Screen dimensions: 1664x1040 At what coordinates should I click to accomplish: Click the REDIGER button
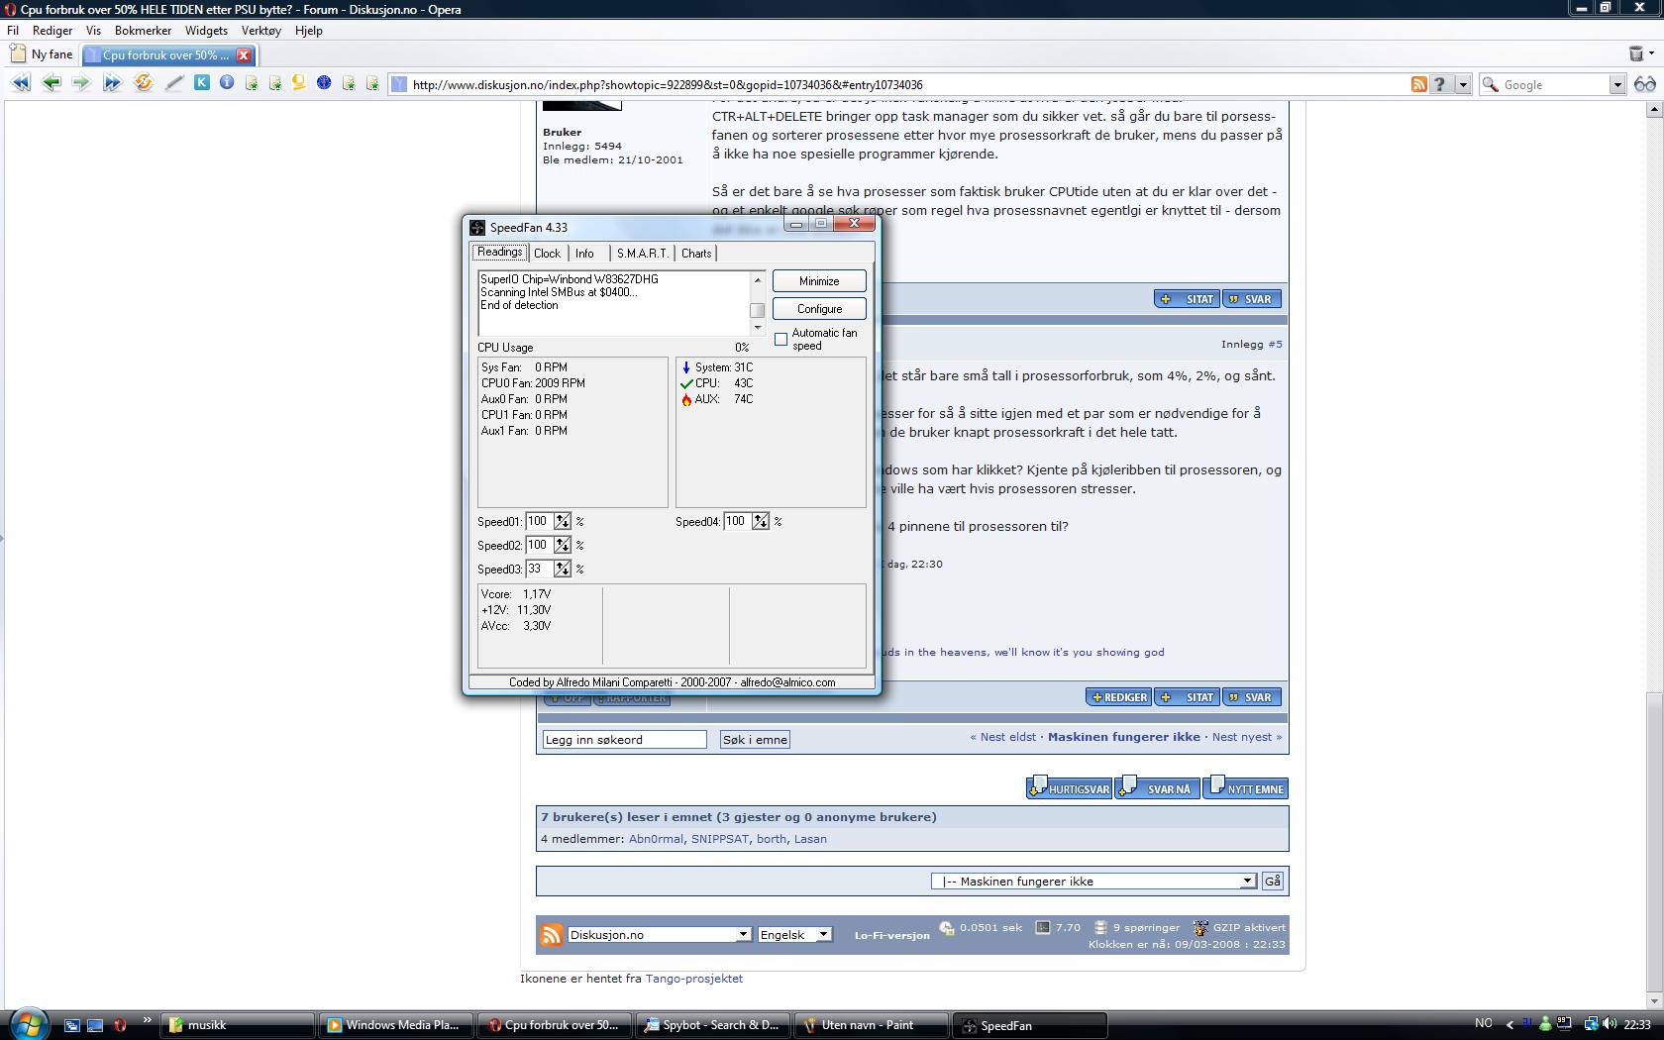pyautogui.click(x=1118, y=697)
